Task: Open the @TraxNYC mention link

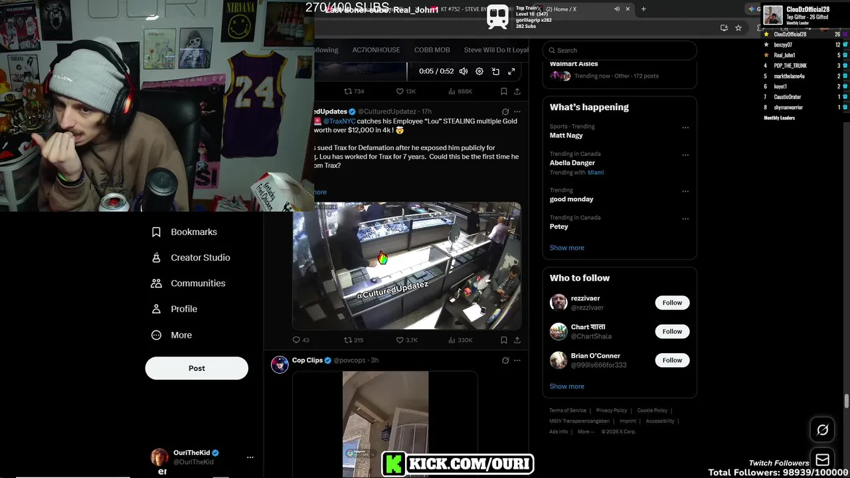Action: [x=339, y=121]
